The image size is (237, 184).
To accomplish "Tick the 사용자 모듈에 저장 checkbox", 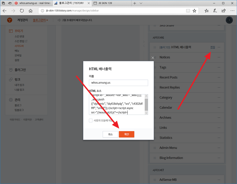I will tap(91, 120).
